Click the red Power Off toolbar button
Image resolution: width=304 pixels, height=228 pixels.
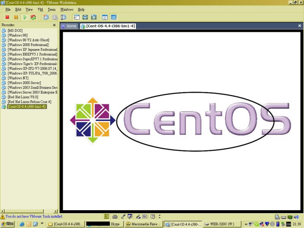(7, 17)
